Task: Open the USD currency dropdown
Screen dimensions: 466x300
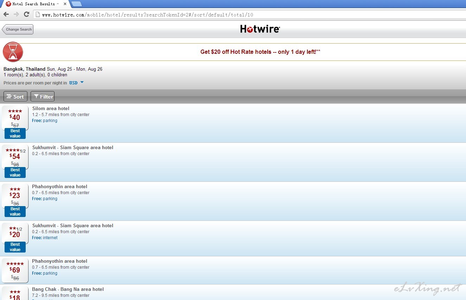Action: 76,83
